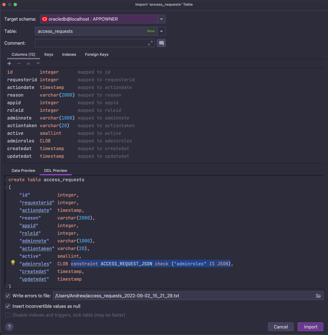Click the remove column minus icon
328x335 pixels.
click(x=19, y=63)
